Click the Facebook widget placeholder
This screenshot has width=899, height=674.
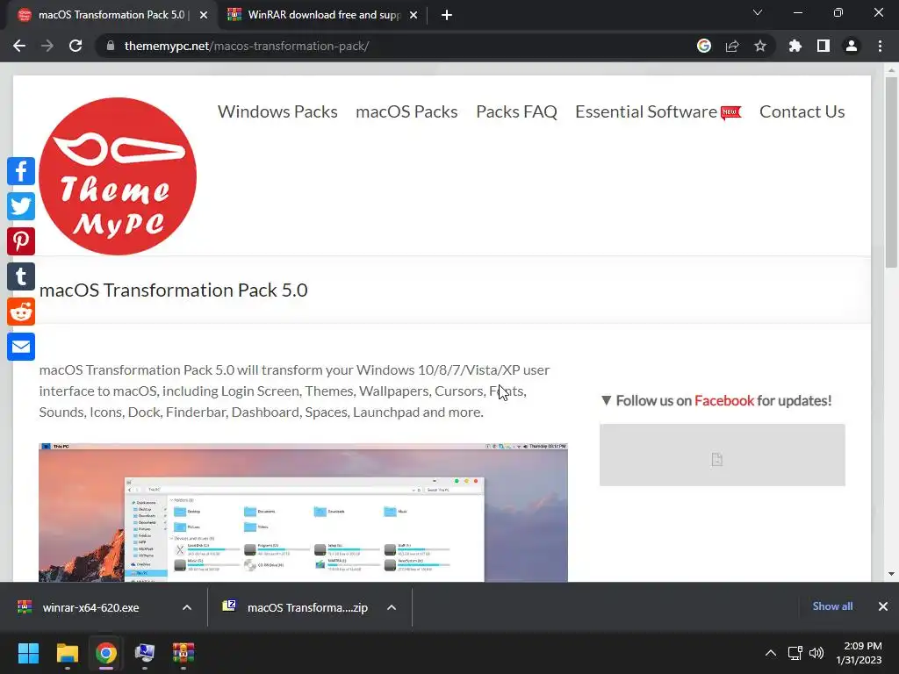(723, 455)
